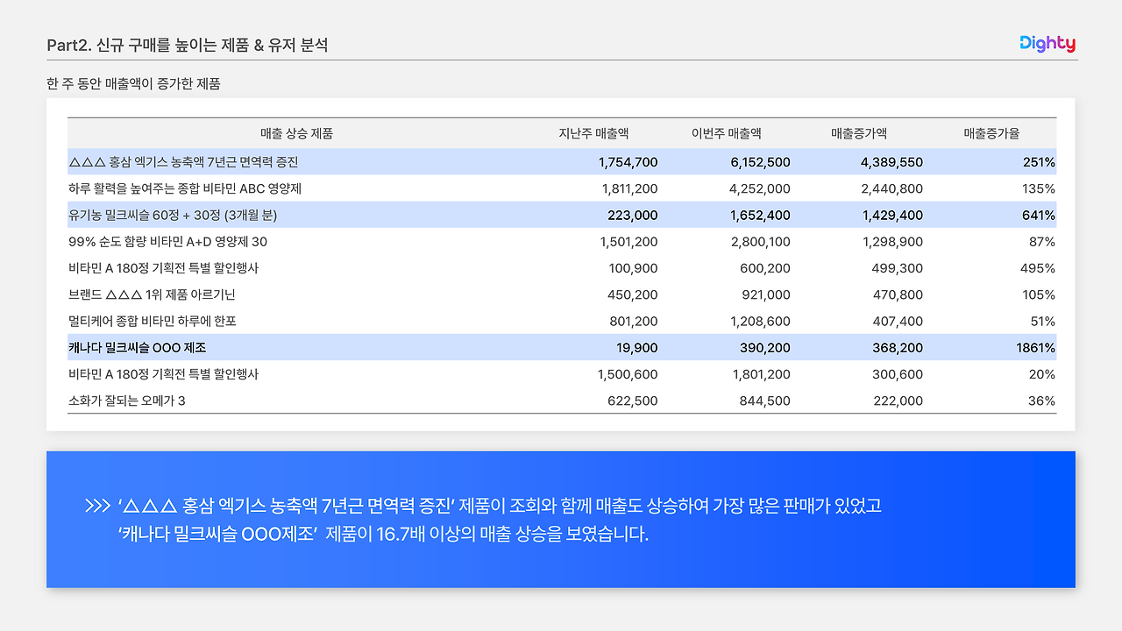Click the value 223,000
Viewport: 1122px width, 631px height.
633,215
